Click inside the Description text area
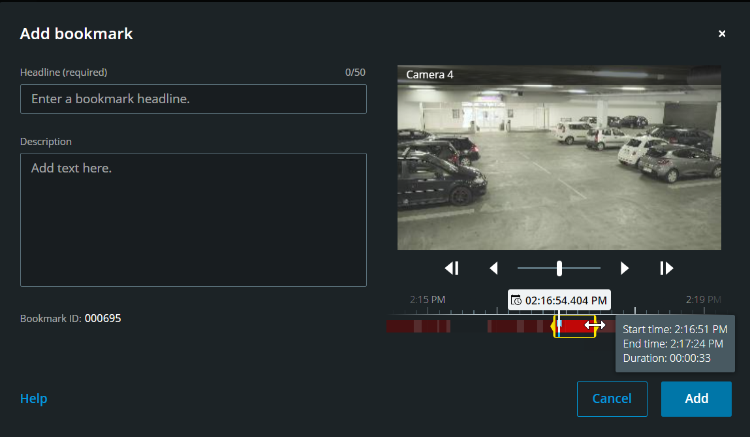This screenshot has height=437, width=750. point(193,219)
